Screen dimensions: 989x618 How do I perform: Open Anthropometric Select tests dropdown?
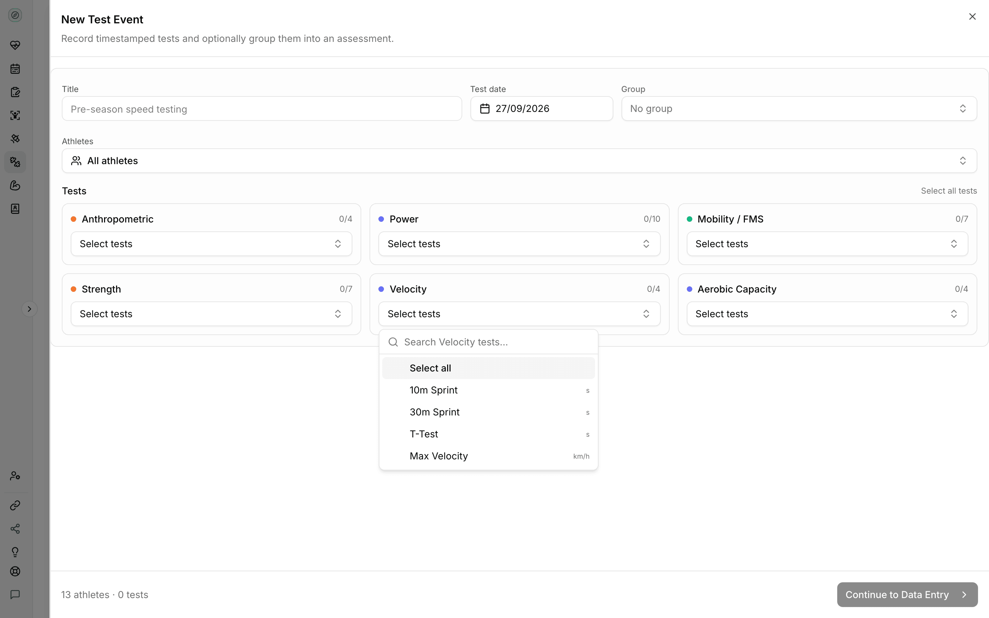click(211, 244)
